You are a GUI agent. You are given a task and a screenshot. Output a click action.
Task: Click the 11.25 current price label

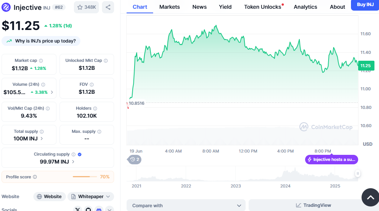pos(366,66)
